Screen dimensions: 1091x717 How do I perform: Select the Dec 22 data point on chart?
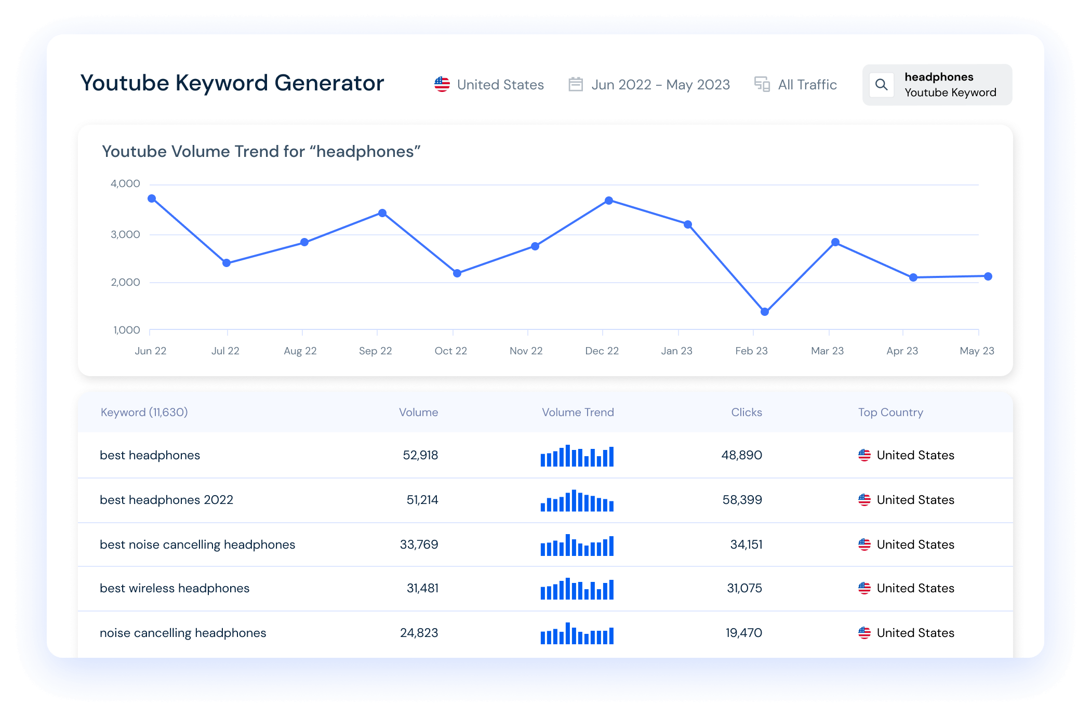click(609, 201)
